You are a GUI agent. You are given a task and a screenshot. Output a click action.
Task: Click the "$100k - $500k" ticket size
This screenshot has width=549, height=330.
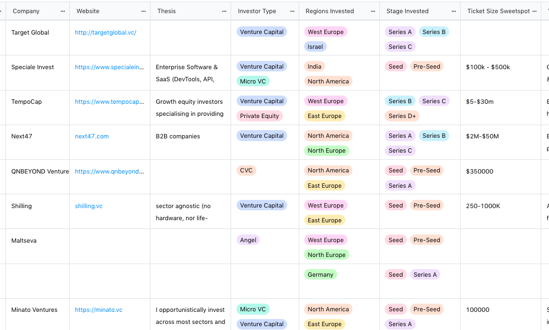488,67
